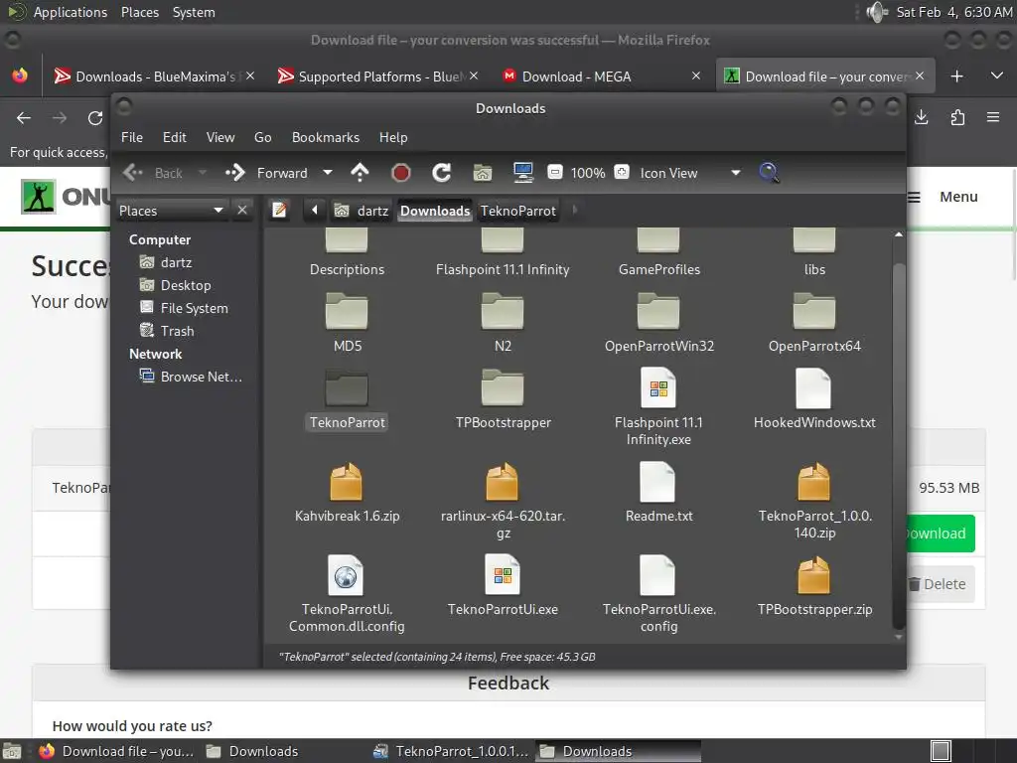Screen dimensions: 1017x763
Task: Open Firefox extensions puzzle icon
Action: 957,117
